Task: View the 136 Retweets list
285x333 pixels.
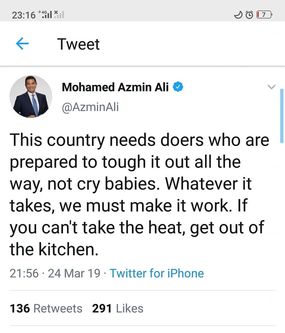Action: coord(46,308)
